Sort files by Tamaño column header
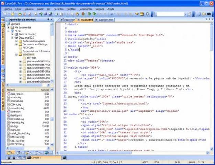215x165 pixels. [45, 89]
